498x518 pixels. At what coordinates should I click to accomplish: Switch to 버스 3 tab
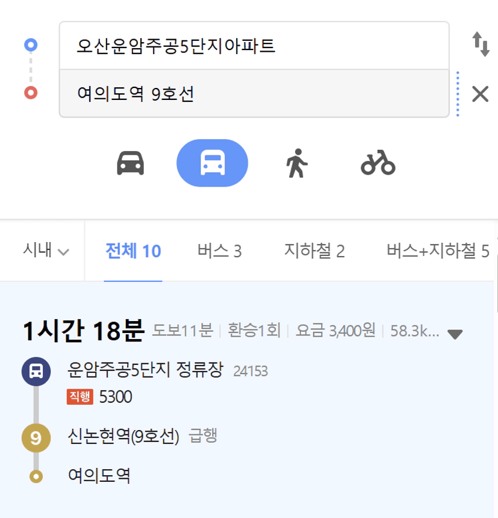pos(220,251)
